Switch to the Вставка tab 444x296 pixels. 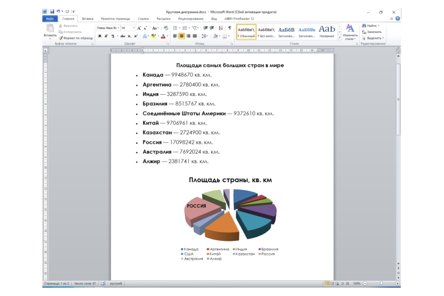point(87,19)
